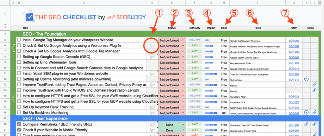Click the Status column title cell
Screen dimensions: 324x136
(172, 28)
